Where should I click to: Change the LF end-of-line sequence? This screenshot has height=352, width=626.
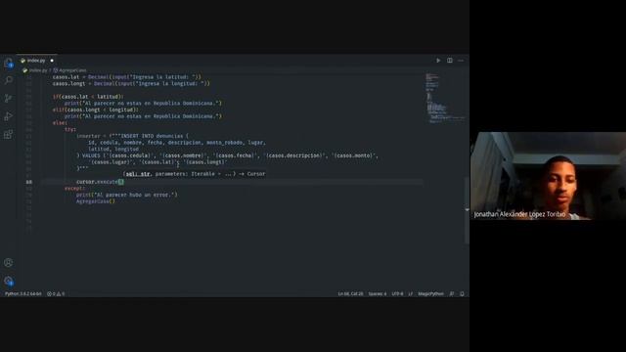click(x=411, y=293)
